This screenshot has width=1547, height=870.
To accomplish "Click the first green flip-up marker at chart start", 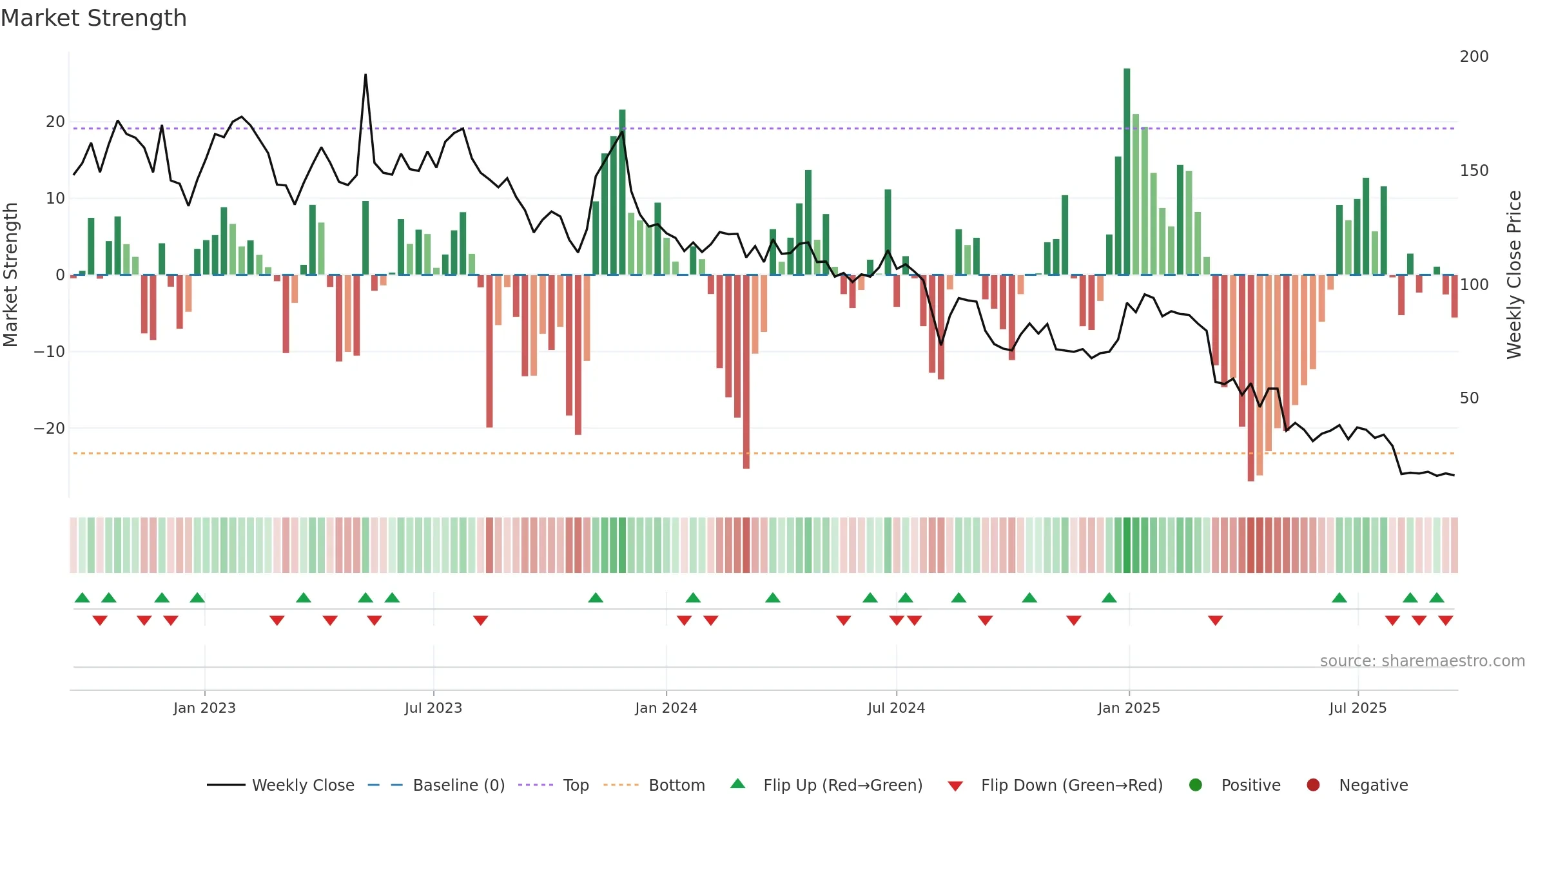I will pyautogui.click(x=82, y=597).
